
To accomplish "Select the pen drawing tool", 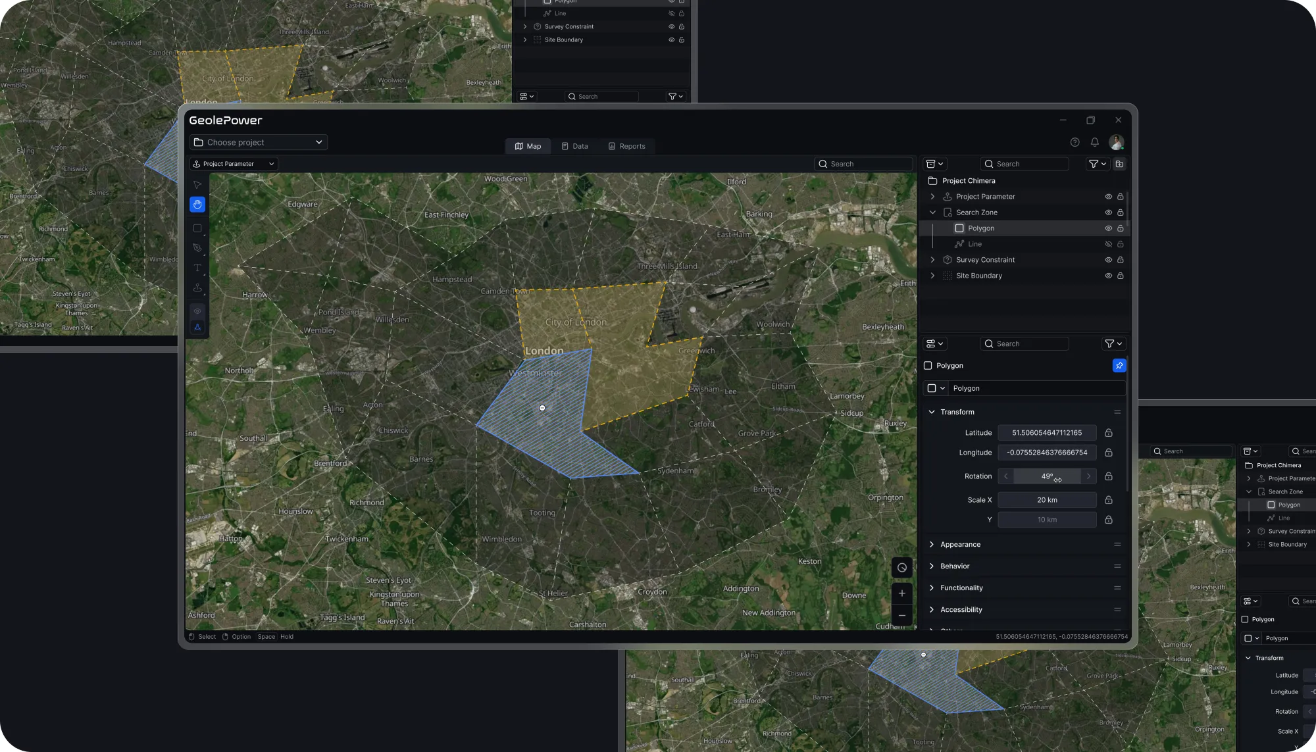I will (x=197, y=248).
